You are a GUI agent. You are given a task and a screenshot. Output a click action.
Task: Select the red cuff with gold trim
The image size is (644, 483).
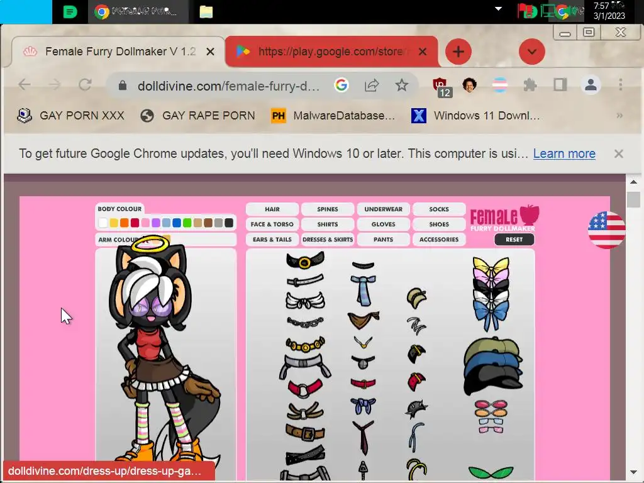(416, 382)
